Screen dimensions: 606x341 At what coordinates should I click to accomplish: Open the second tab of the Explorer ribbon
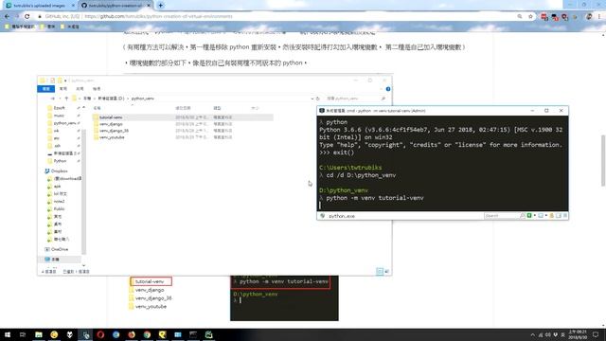(62, 89)
